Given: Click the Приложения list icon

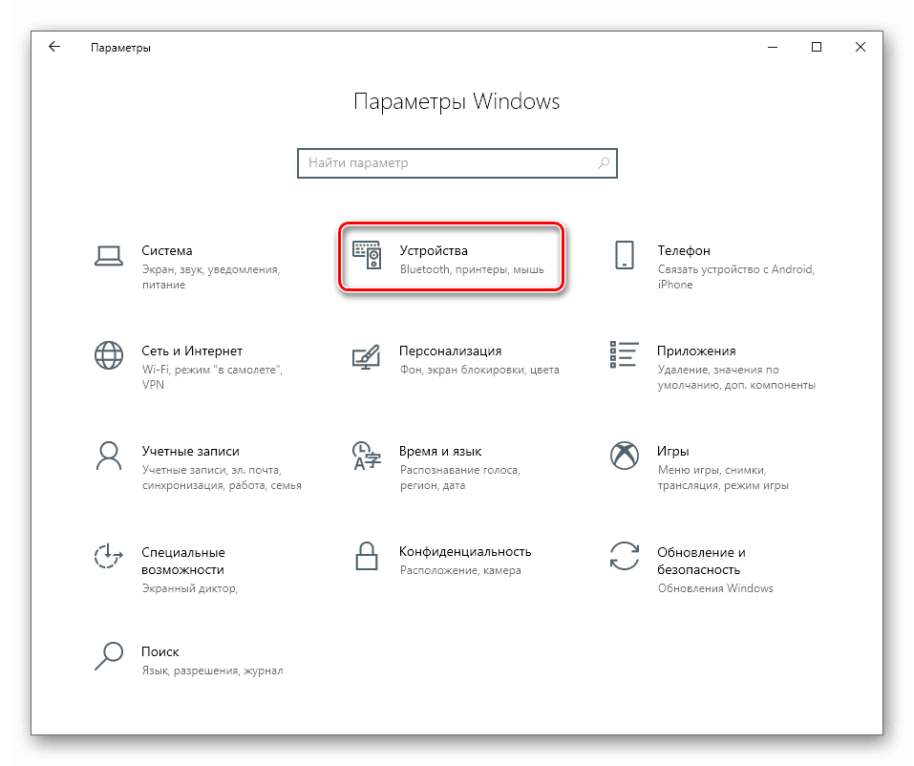Looking at the screenshot, I should 625,354.
